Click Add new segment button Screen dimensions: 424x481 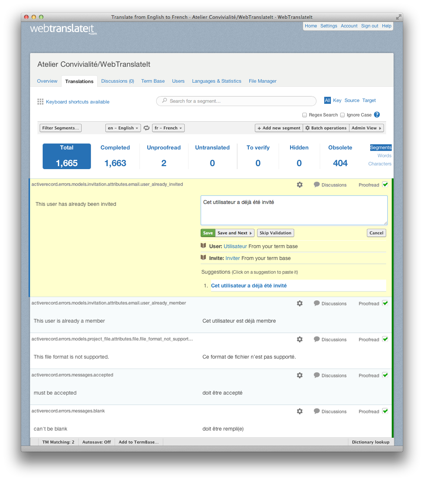[279, 128]
